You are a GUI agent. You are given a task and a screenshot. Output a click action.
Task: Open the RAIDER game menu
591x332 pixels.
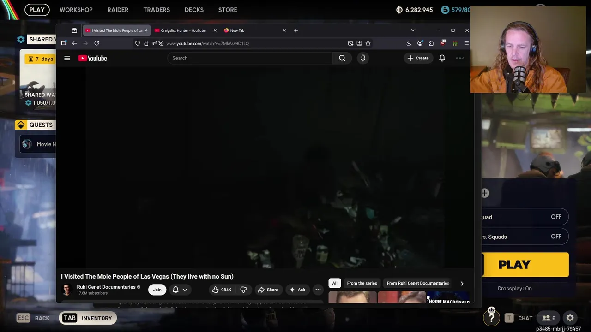tap(118, 10)
